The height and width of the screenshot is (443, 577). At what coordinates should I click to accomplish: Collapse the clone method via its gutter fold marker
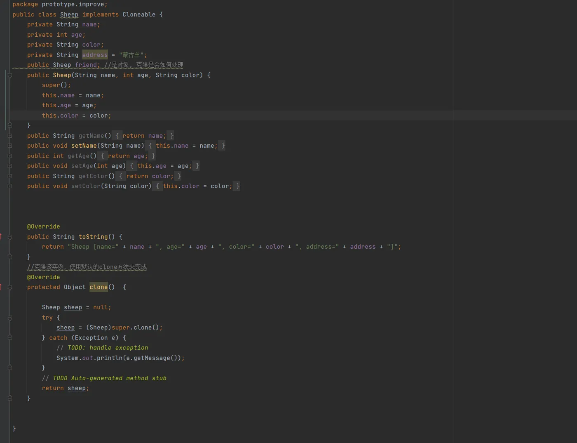[x=10, y=287]
